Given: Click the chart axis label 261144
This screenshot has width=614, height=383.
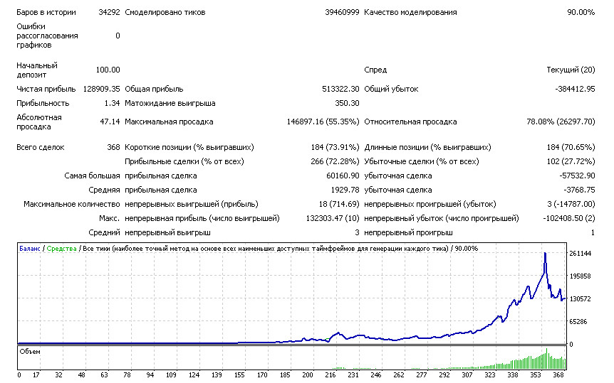Looking at the screenshot, I should (580, 254).
